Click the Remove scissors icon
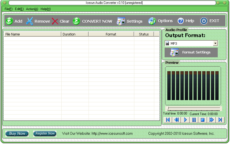Image resolution: width=230 pixels, height=144 pixels. (x=29, y=21)
